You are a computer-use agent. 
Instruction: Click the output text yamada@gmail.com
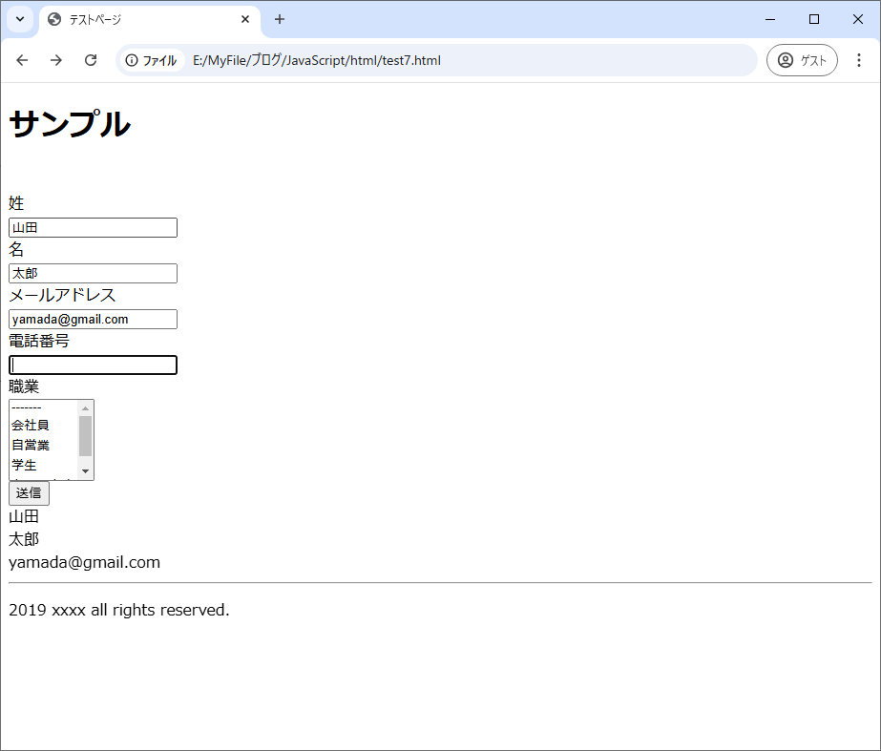click(x=84, y=562)
